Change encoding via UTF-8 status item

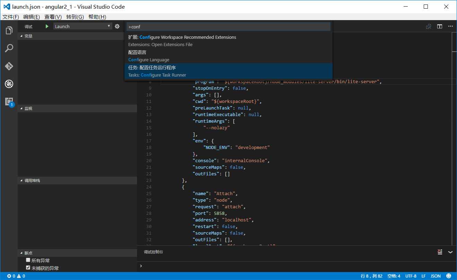[x=411, y=276]
